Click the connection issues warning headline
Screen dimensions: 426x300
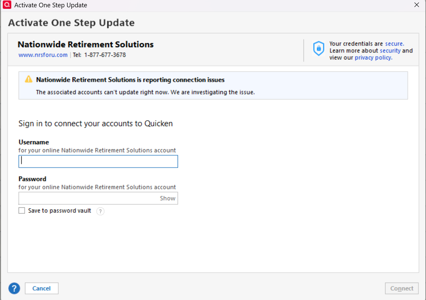130,80
